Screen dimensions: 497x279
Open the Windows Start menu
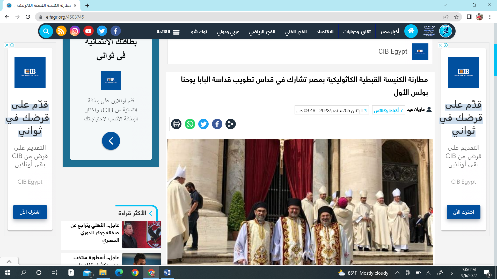point(8,273)
